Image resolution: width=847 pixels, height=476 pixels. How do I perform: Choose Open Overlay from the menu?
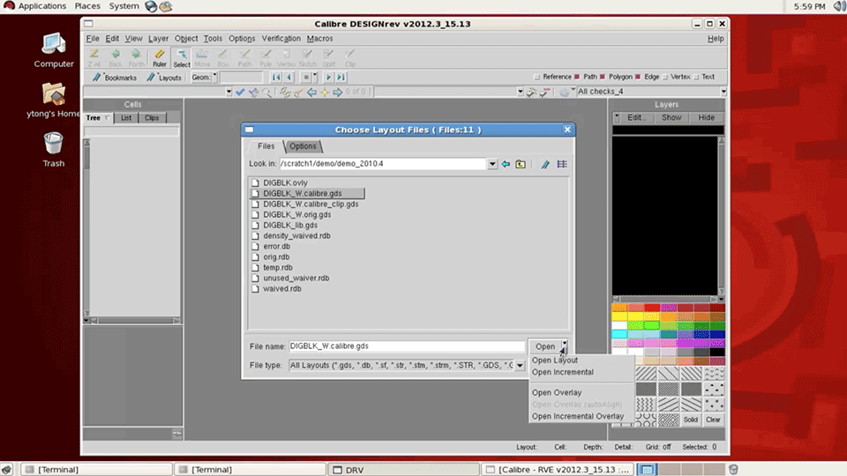(x=557, y=393)
